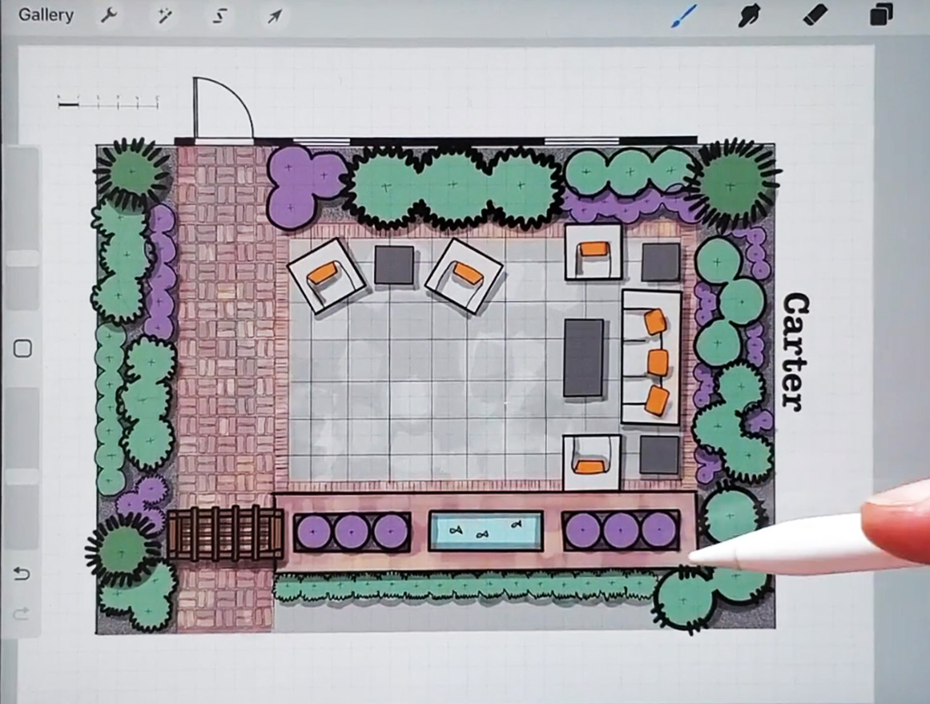Image resolution: width=930 pixels, height=704 pixels.
Task: Tap the wooden bridge in the drawing
Action: (224, 533)
